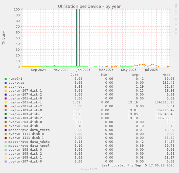Select the pve/vm-201-disk-2 legend label
Viewport: 179px width, 173px height.
[25, 106]
